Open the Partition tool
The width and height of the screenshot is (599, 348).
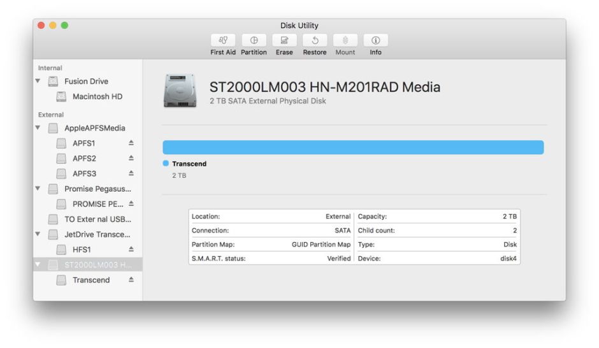click(254, 40)
